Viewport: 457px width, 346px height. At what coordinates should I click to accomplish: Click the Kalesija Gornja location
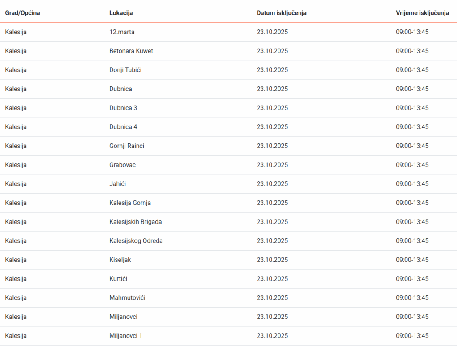point(130,203)
